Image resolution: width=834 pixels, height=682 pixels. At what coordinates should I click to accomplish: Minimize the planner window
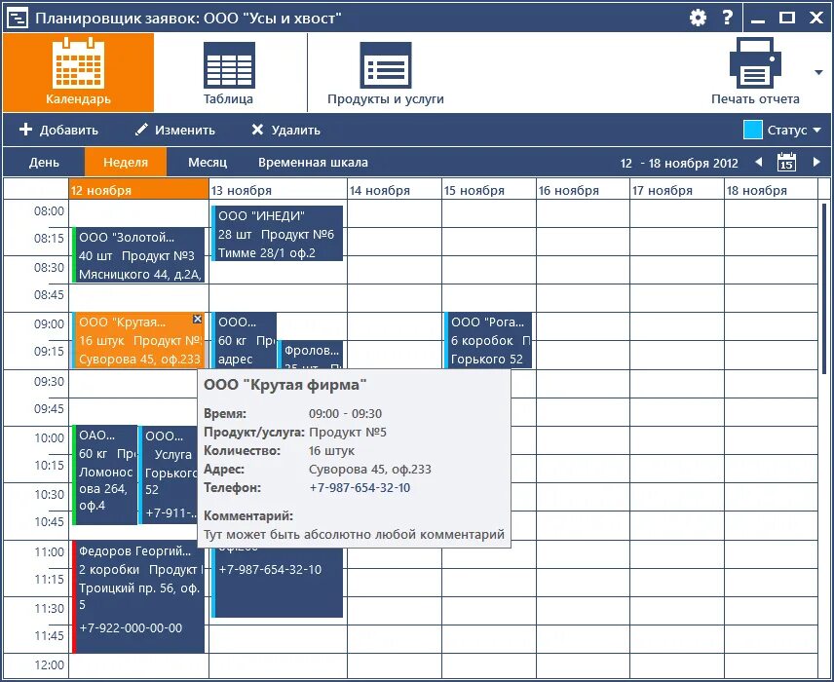(758, 19)
